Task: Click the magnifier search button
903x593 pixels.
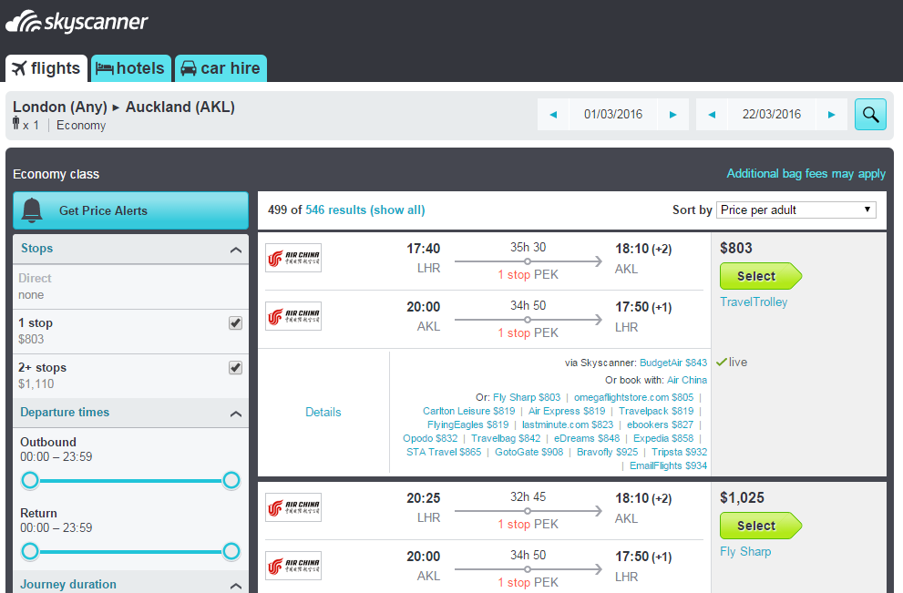Action: [870, 114]
